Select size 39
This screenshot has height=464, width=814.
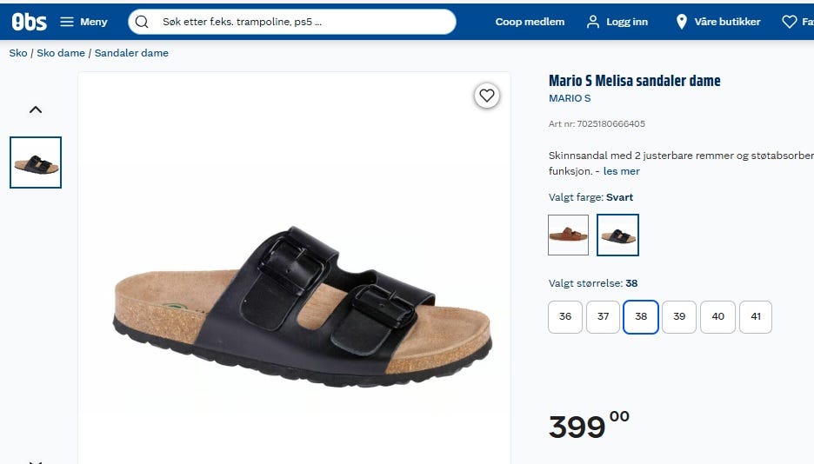(679, 317)
